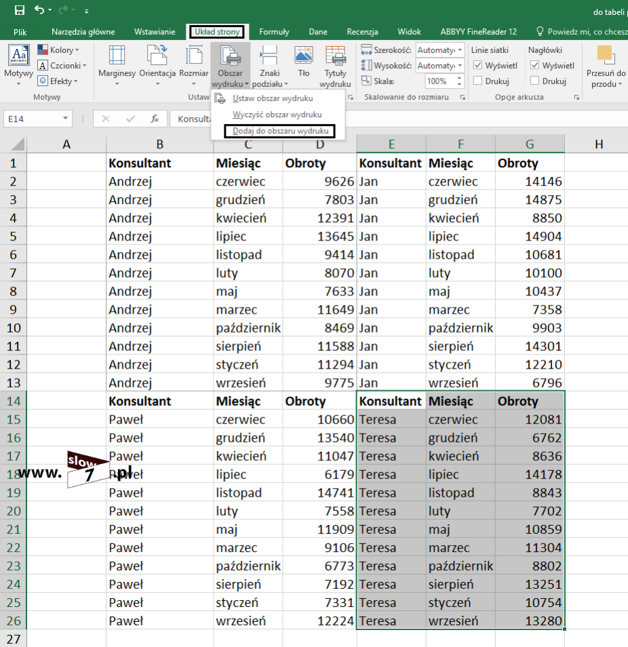Expand the Name Box dropdown arrow
628x647 pixels.
point(65,119)
